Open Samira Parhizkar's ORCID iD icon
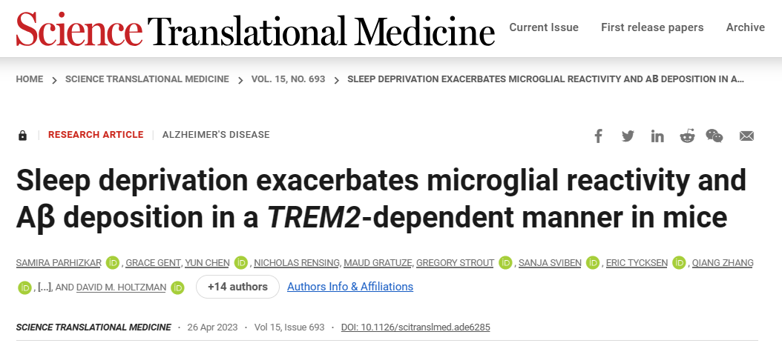The width and height of the screenshot is (782, 346). (113, 262)
